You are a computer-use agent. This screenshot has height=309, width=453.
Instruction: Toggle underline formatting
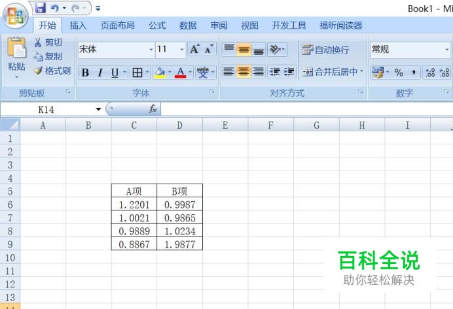pyautogui.click(x=115, y=73)
